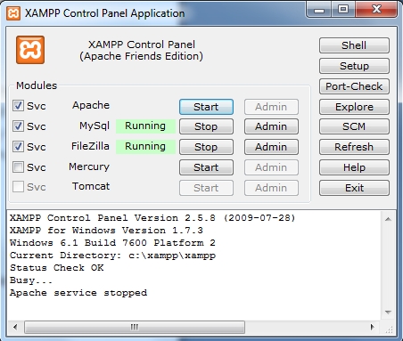Enable Mercury Svc checkbox
The image size is (403, 341).
point(18,166)
